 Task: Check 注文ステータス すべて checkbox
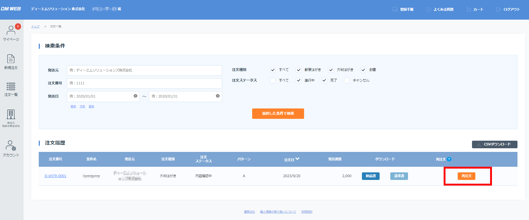point(273,80)
